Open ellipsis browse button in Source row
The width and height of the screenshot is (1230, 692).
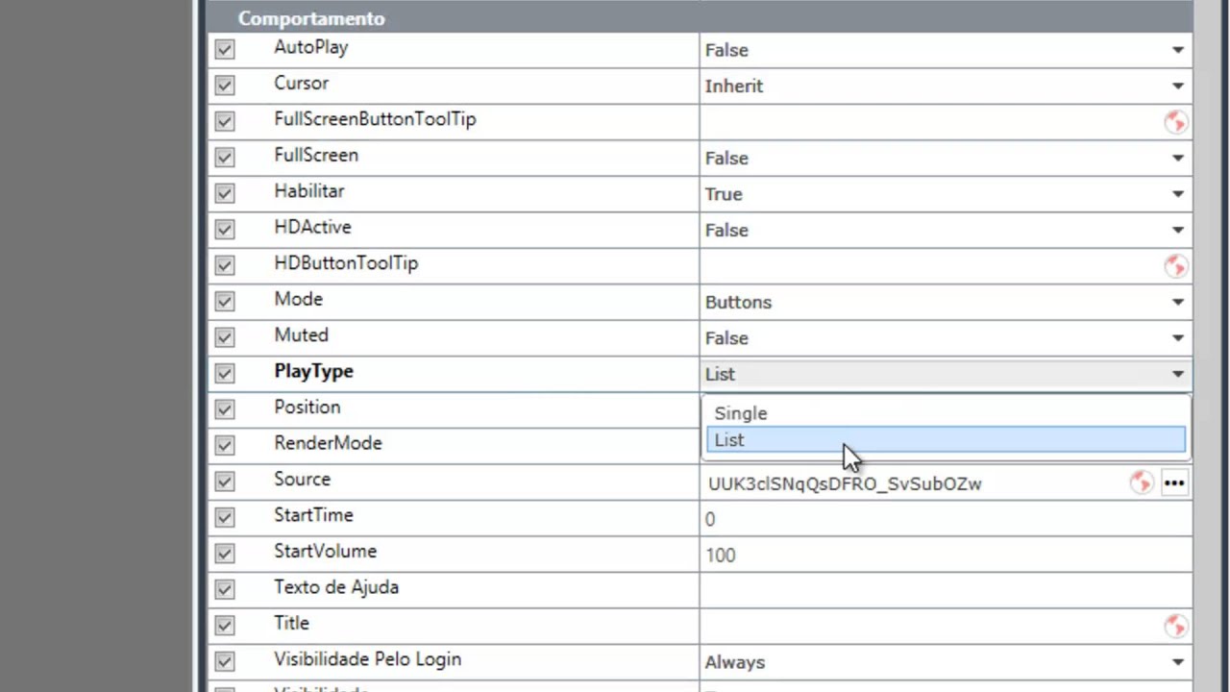[1174, 482]
